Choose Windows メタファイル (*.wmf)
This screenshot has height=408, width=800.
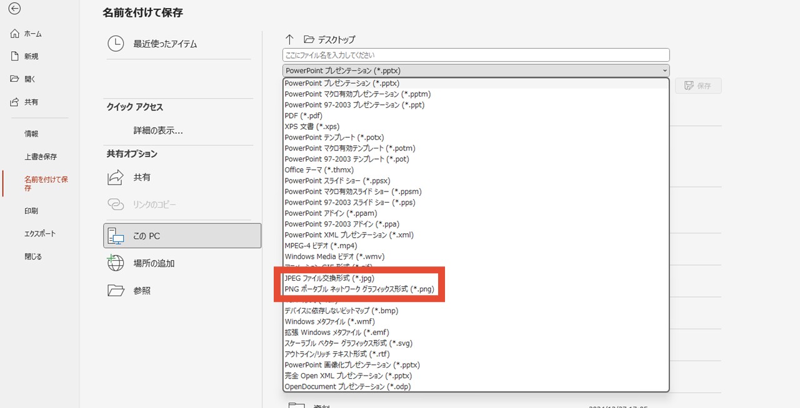pos(476,321)
